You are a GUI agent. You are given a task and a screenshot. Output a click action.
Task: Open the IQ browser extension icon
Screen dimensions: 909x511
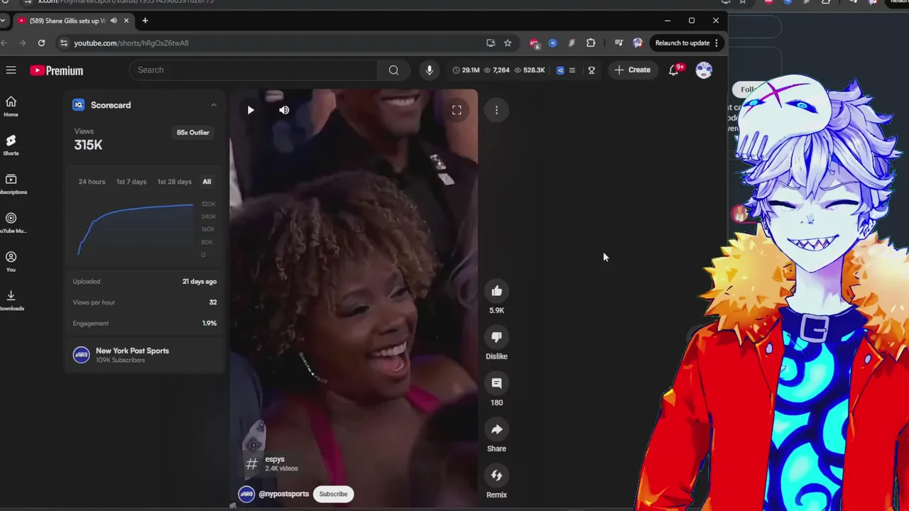[553, 43]
